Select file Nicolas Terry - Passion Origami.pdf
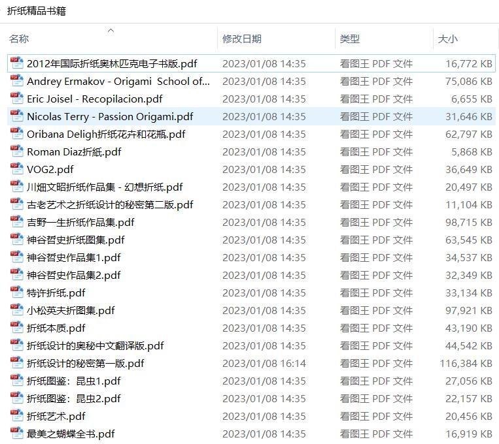Image resolution: width=499 pixels, height=444 pixels. (x=110, y=117)
